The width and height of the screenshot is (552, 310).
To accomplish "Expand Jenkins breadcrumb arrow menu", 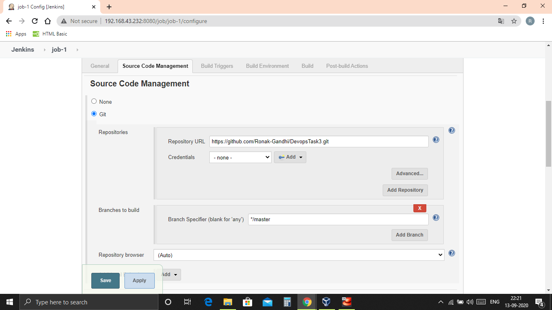I will coord(44,50).
